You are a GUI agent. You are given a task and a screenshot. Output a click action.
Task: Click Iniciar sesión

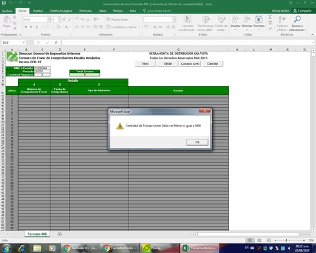(281, 11)
